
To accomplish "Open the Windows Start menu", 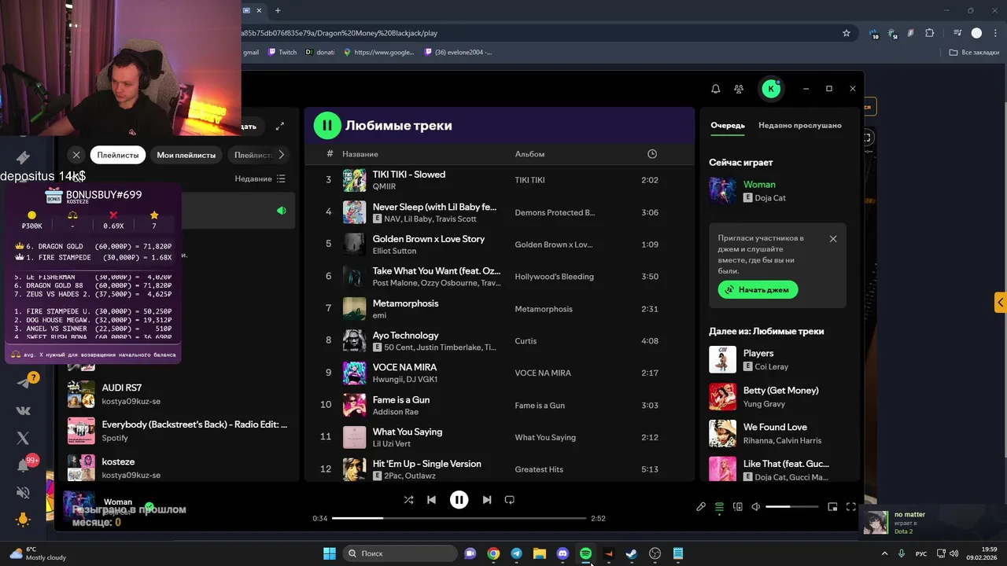I will (x=330, y=553).
